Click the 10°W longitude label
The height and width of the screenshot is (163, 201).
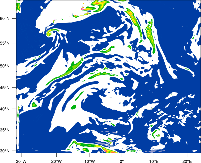(x=89, y=161)
